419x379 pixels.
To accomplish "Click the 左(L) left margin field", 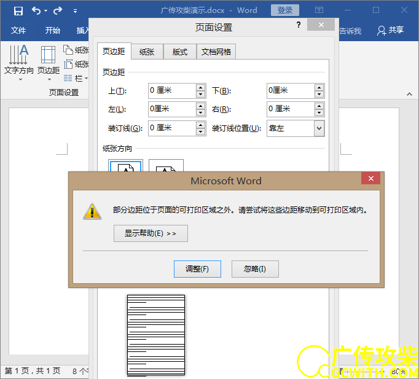I will (x=173, y=109).
